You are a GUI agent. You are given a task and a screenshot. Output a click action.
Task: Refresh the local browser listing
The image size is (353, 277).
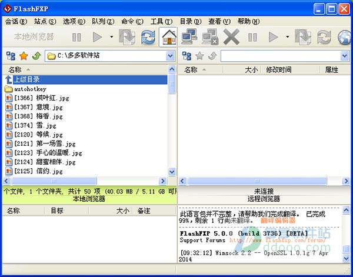click(x=148, y=37)
